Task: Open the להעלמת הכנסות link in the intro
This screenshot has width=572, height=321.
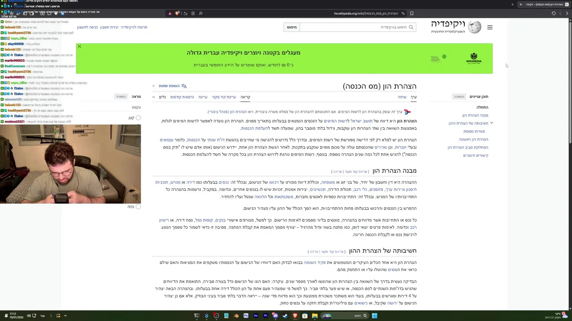Action: (x=255, y=128)
